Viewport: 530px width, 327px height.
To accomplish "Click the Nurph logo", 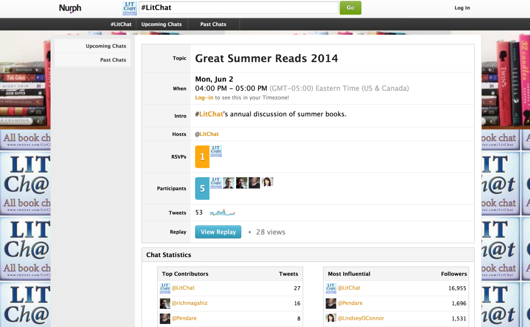I will point(70,8).
